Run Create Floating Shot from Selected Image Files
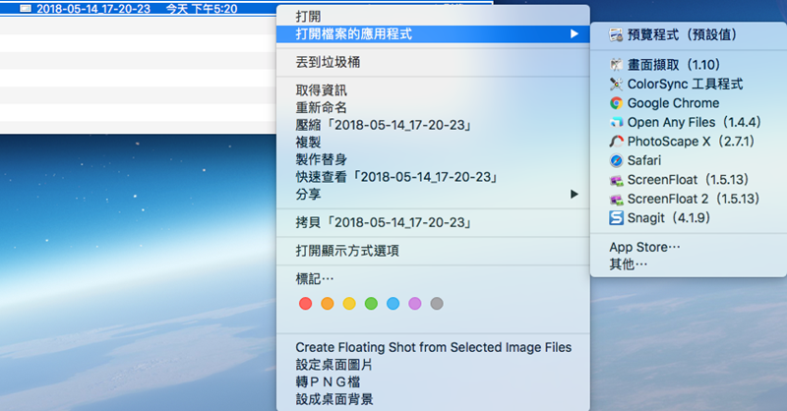The width and height of the screenshot is (787, 411). point(433,347)
